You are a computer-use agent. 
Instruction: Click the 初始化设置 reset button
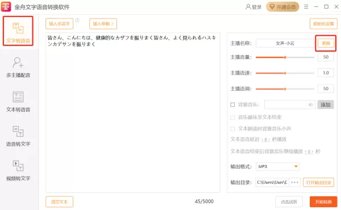click(323, 24)
